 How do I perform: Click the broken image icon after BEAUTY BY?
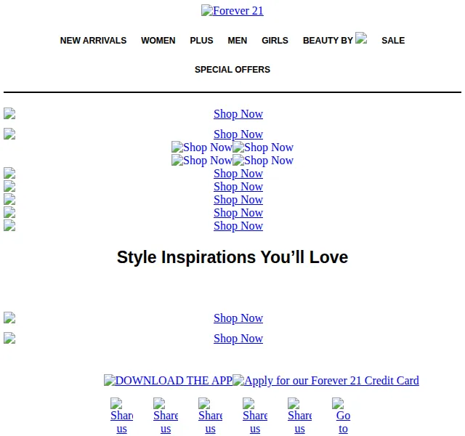pyautogui.click(x=361, y=38)
